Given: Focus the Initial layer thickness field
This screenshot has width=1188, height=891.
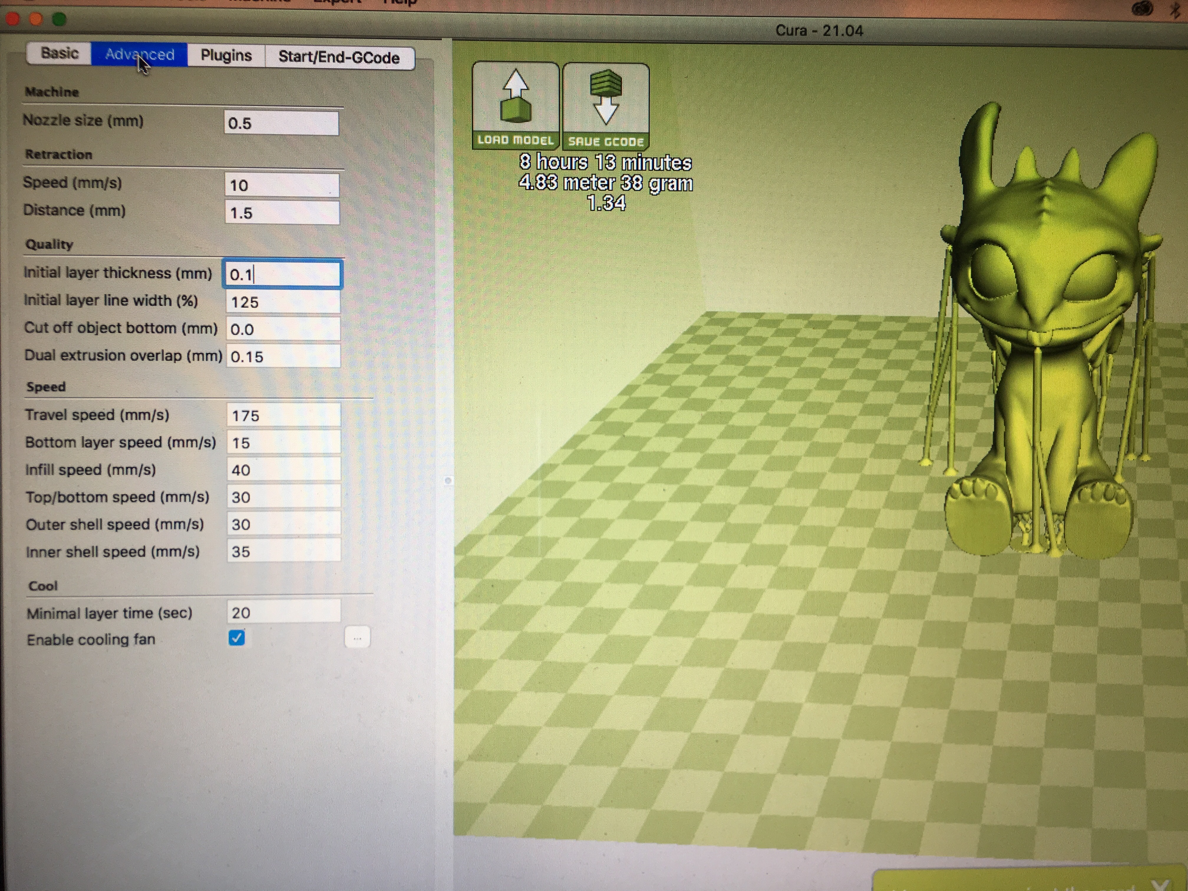Looking at the screenshot, I should 283,274.
